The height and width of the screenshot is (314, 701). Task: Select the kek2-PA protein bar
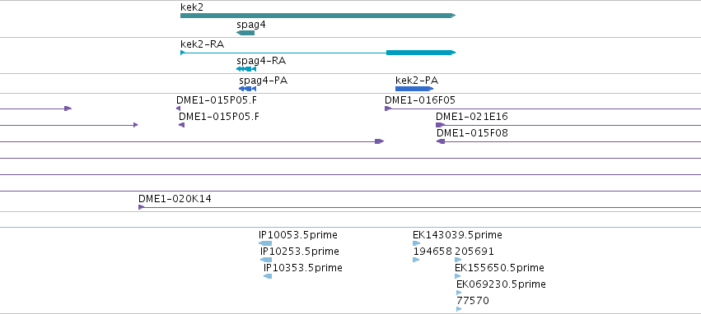(414, 89)
